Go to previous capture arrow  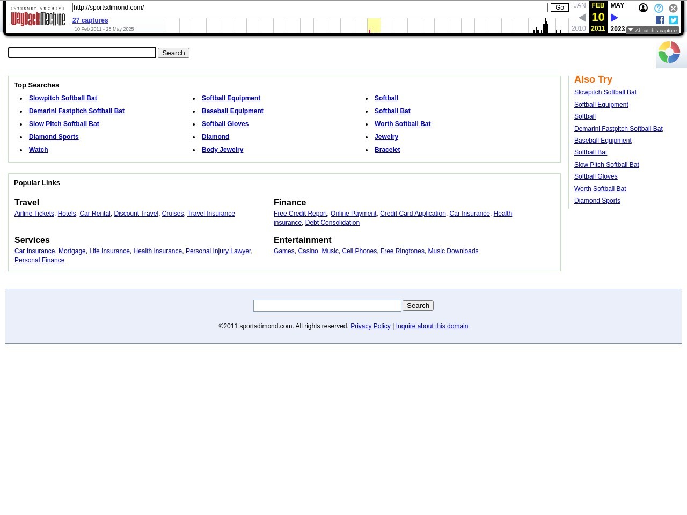pyautogui.click(x=582, y=18)
